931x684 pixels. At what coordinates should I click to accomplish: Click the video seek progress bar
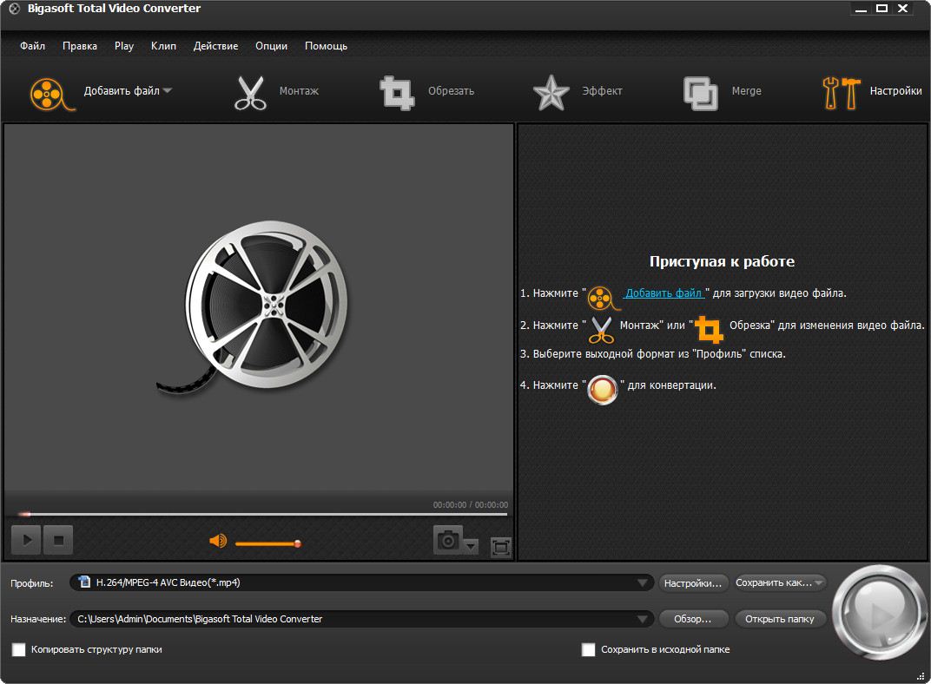pyautogui.click(x=262, y=514)
